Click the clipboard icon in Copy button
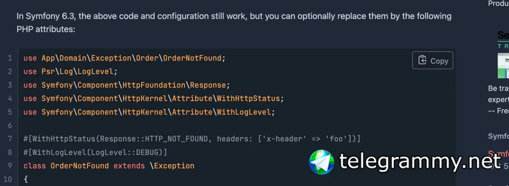Viewport: 509px width, 186px height. point(422,60)
